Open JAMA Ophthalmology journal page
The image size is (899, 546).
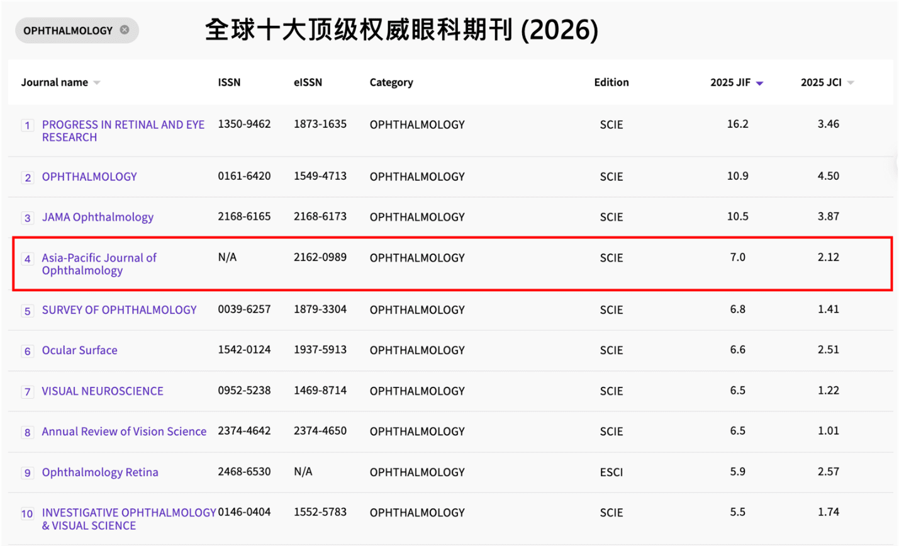tap(98, 217)
